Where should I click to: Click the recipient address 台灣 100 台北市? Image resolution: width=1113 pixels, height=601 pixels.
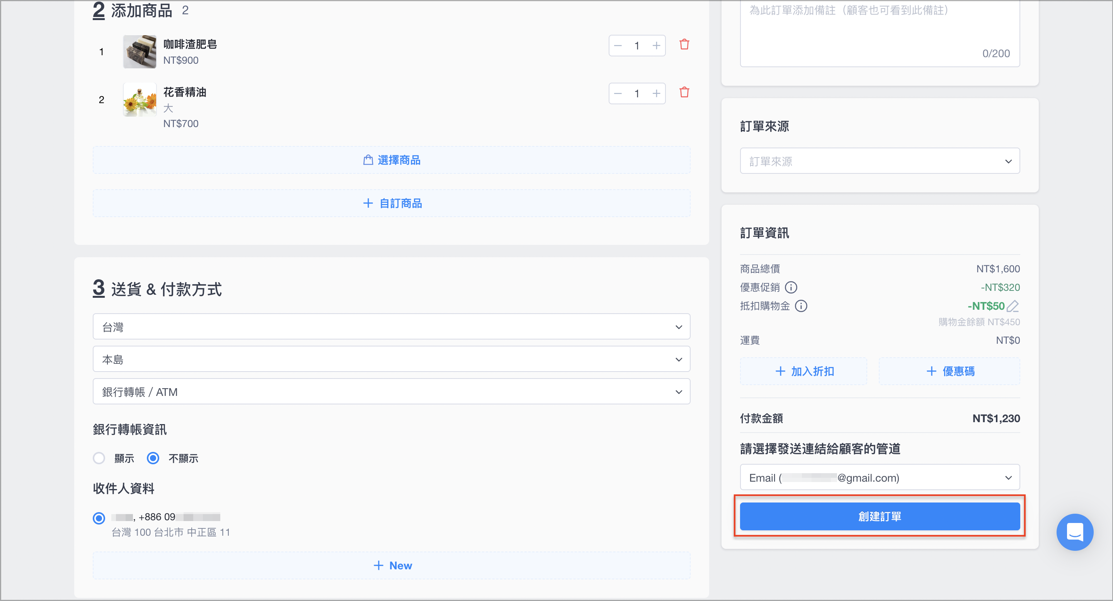tap(171, 532)
